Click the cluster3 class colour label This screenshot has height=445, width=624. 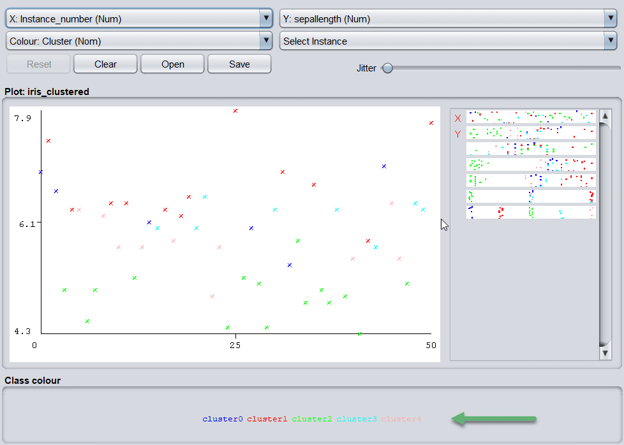pyautogui.click(x=357, y=419)
